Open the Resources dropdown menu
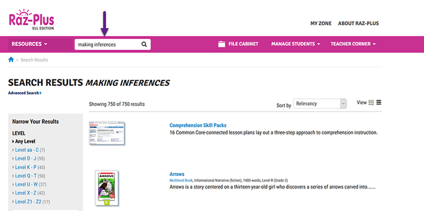Screen dimensions: 424x211 [x=29, y=44]
